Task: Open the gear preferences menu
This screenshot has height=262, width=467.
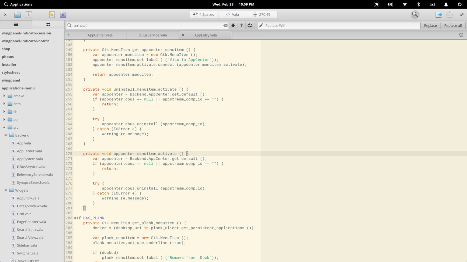Action: point(450,14)
